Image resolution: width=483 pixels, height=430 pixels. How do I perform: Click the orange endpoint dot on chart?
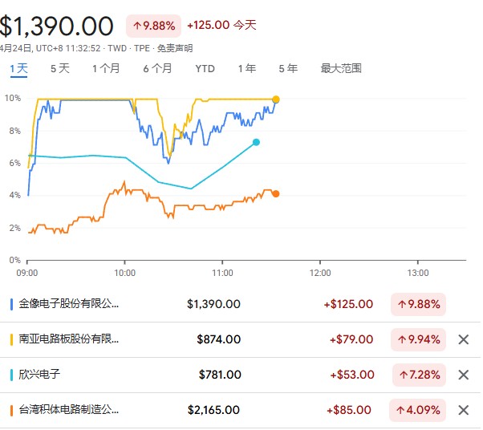[276, 193]
